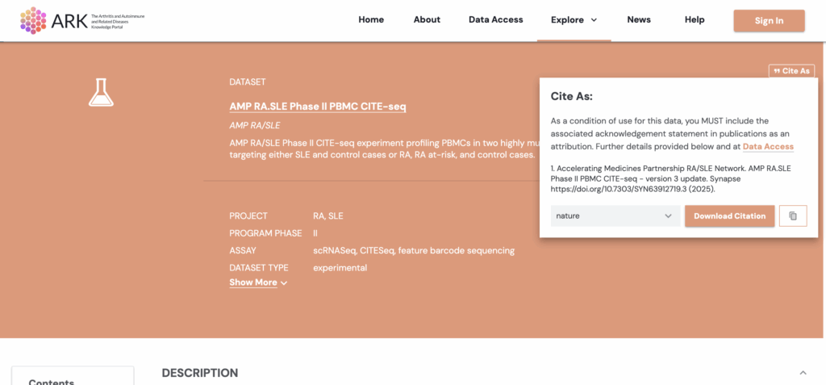Open Data Access in the top navigation
826x385 pixels.
495,20
